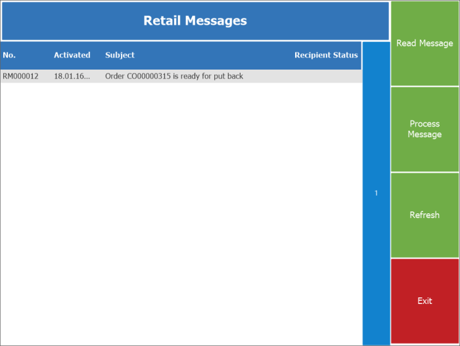Click the Activated column header

pyautogui.click(x=72, y=55)
